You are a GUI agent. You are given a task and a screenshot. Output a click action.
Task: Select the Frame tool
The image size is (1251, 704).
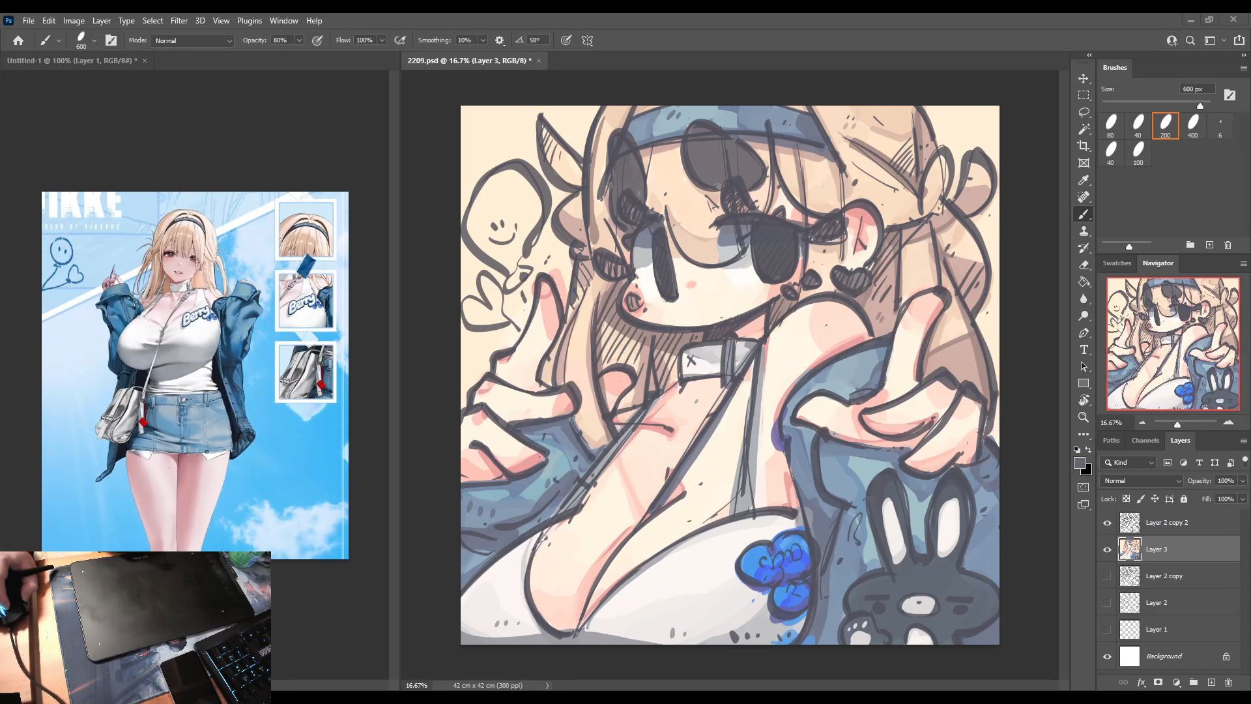(1084, 163)
